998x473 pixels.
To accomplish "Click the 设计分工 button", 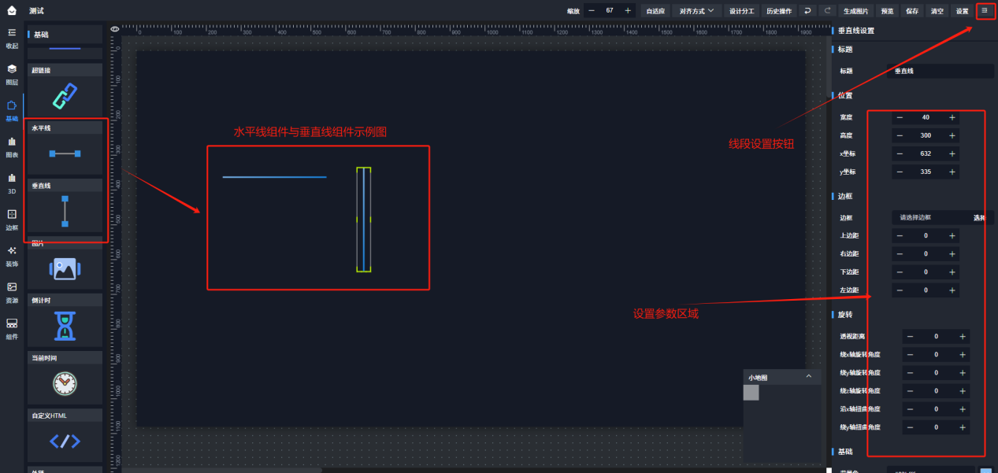I will (x=741, y=11).
